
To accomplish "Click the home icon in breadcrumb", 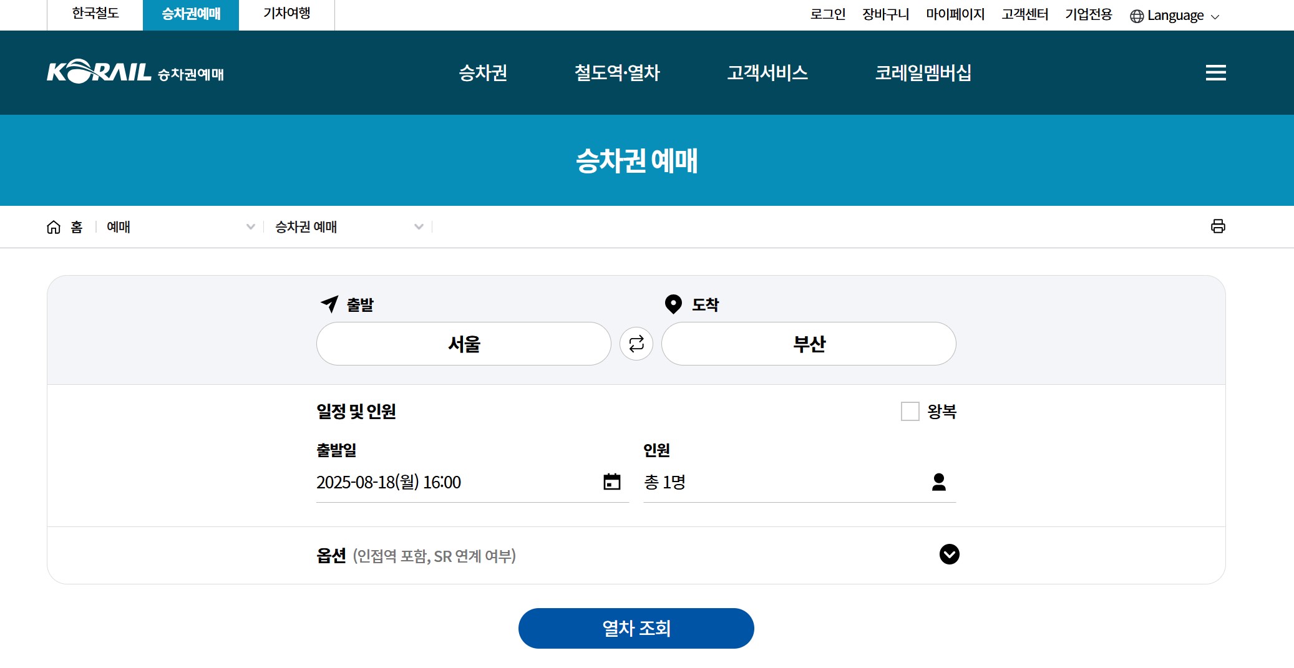I will point(54,227).
